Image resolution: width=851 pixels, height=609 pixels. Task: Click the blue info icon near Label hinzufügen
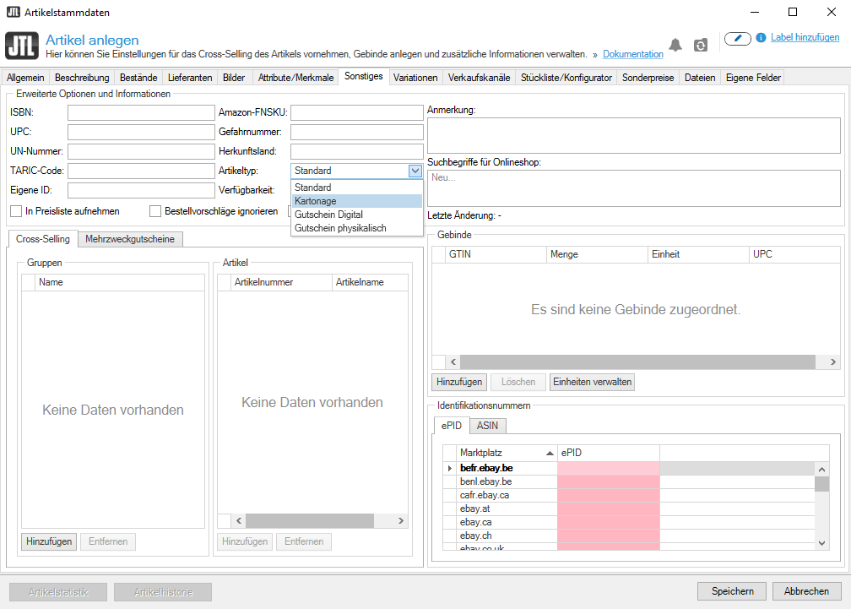[761, 38]
